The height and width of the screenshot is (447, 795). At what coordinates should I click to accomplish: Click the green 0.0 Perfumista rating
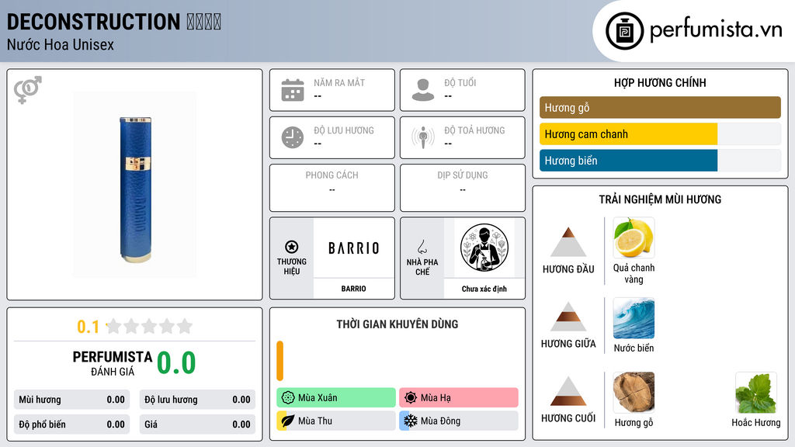[x=176, y=363]
